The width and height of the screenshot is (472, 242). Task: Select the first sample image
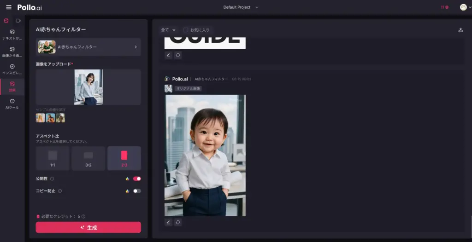click(x=41, y=117)
